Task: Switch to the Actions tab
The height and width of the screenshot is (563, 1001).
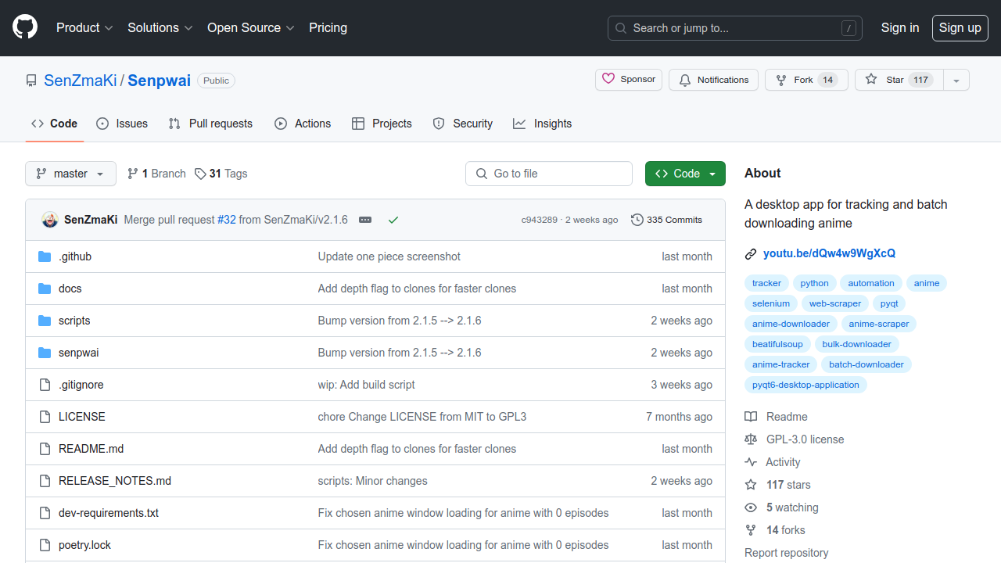Action: point(303,124)
